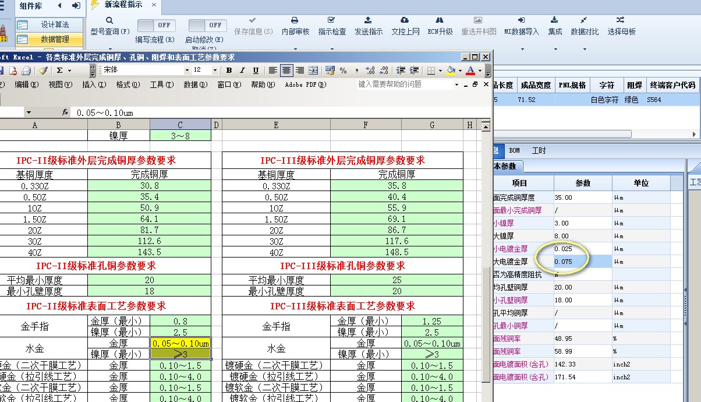Viewport: 701px width, 402px height.
Task: Switch to the BOM tab
Action: [514, 150]
